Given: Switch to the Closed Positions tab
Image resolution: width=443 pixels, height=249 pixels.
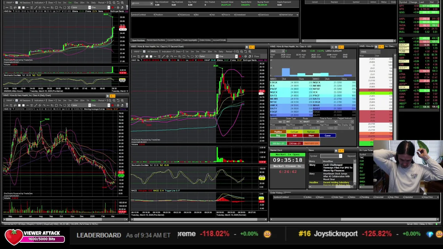Looking at the screenshot, I should click(x=174, y=40).
